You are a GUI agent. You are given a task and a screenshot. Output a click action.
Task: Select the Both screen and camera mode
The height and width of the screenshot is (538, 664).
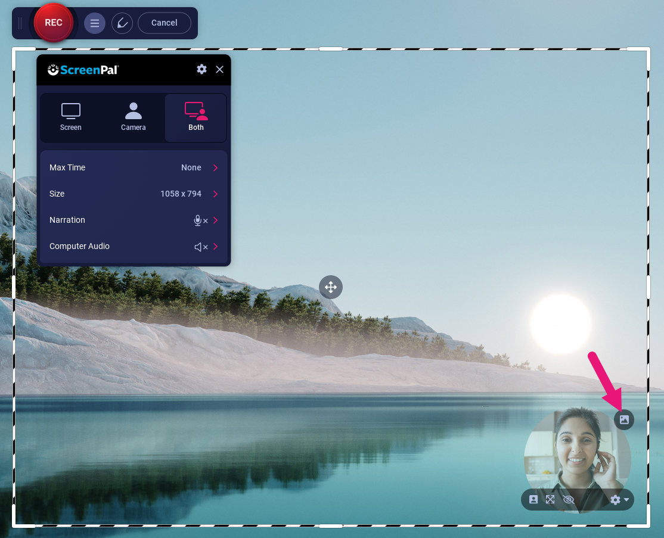pyautogui.click(x=196, y=117)
